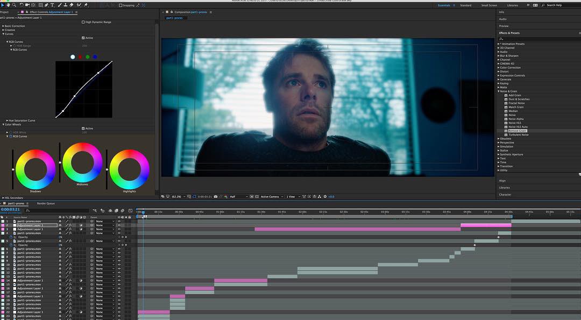Uncheck Active under the Curves section
The width and height of the screenshot is (581, 320).
tap(83, 38)
